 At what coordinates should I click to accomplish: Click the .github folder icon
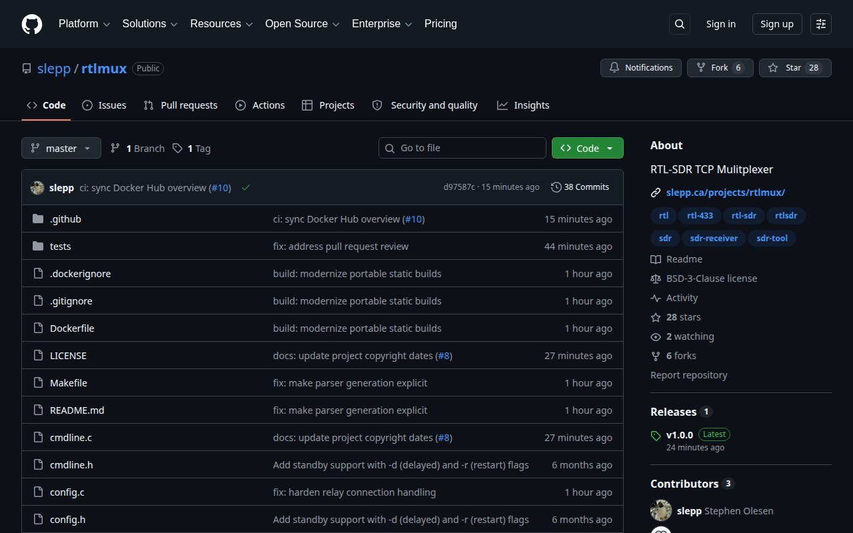tap(38, 219)
